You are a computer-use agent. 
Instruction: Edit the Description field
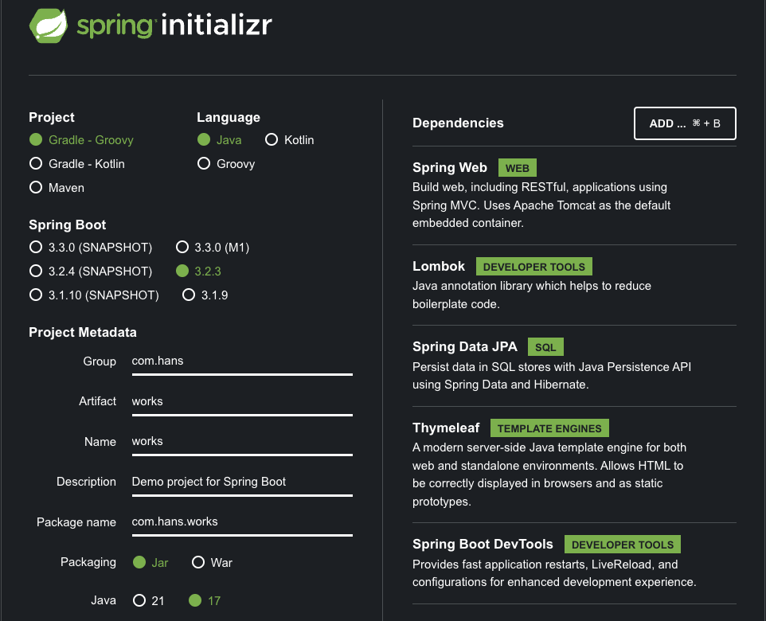click(242, 482)
